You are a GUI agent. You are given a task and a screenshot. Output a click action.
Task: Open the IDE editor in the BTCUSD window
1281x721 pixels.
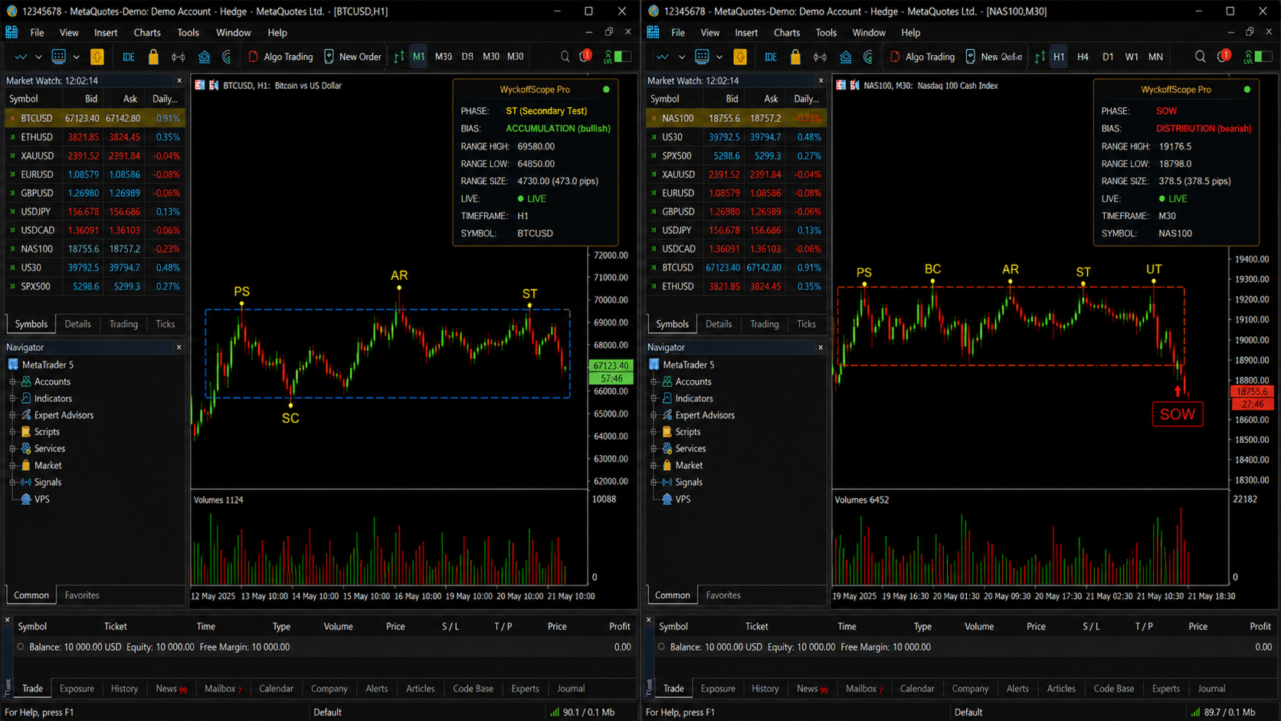point(128,57)
